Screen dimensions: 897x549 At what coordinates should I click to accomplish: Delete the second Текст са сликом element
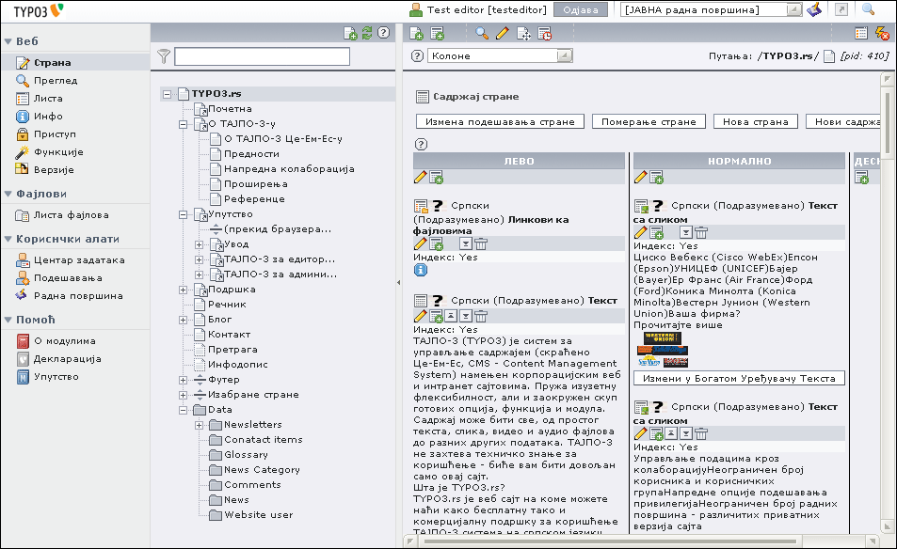click(x=701, y=433)
